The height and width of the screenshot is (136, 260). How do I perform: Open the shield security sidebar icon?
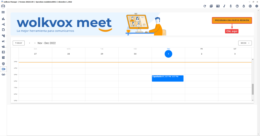(3, 64)
